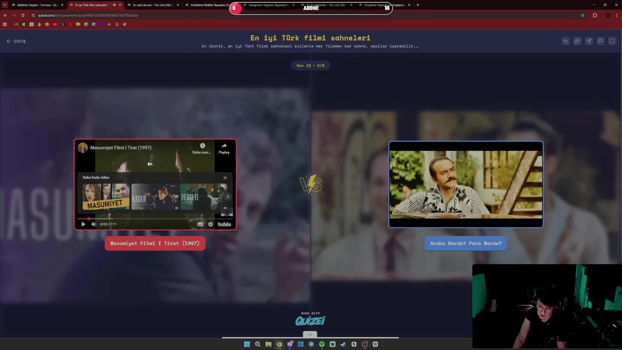Switch to Editörün Seçimi - Turnuva tab
The image size is (622, 350).
(37, 5)
